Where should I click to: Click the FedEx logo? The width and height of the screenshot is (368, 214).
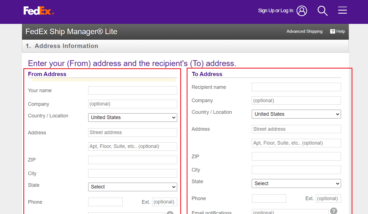(39, 11)
